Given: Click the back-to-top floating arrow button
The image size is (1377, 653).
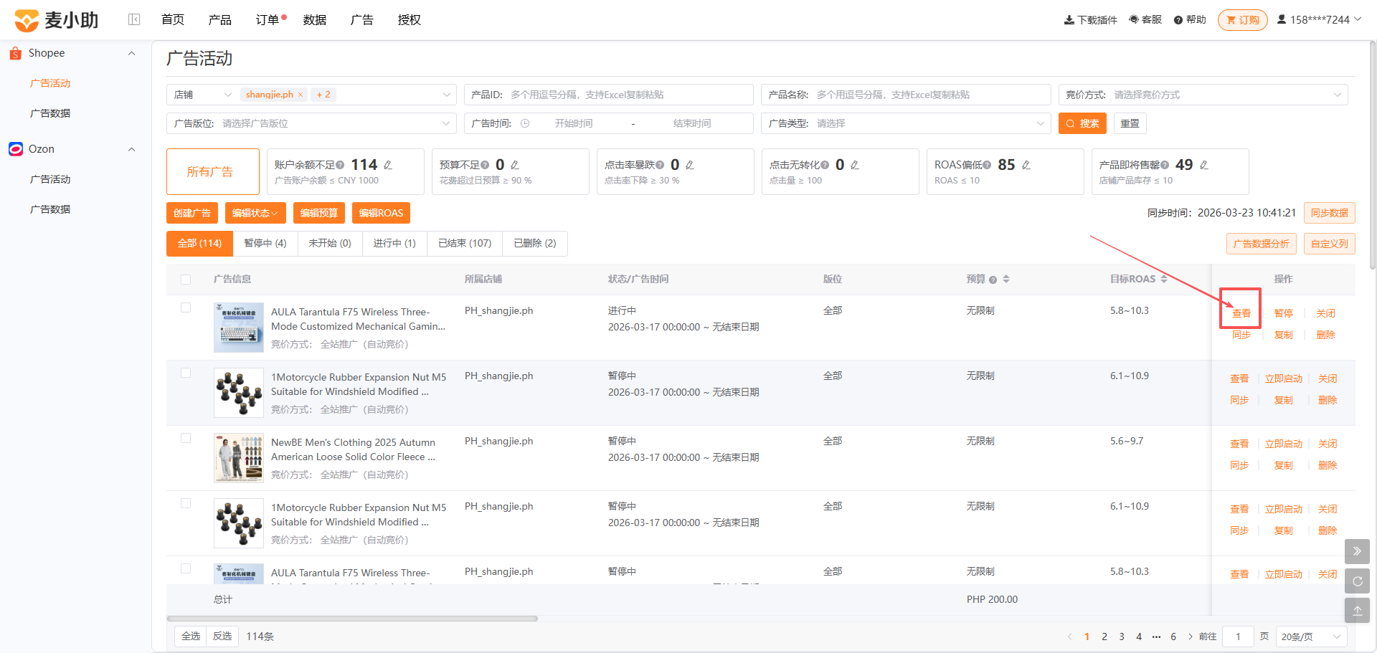Looking at the screenshot, I should 1357,611.
